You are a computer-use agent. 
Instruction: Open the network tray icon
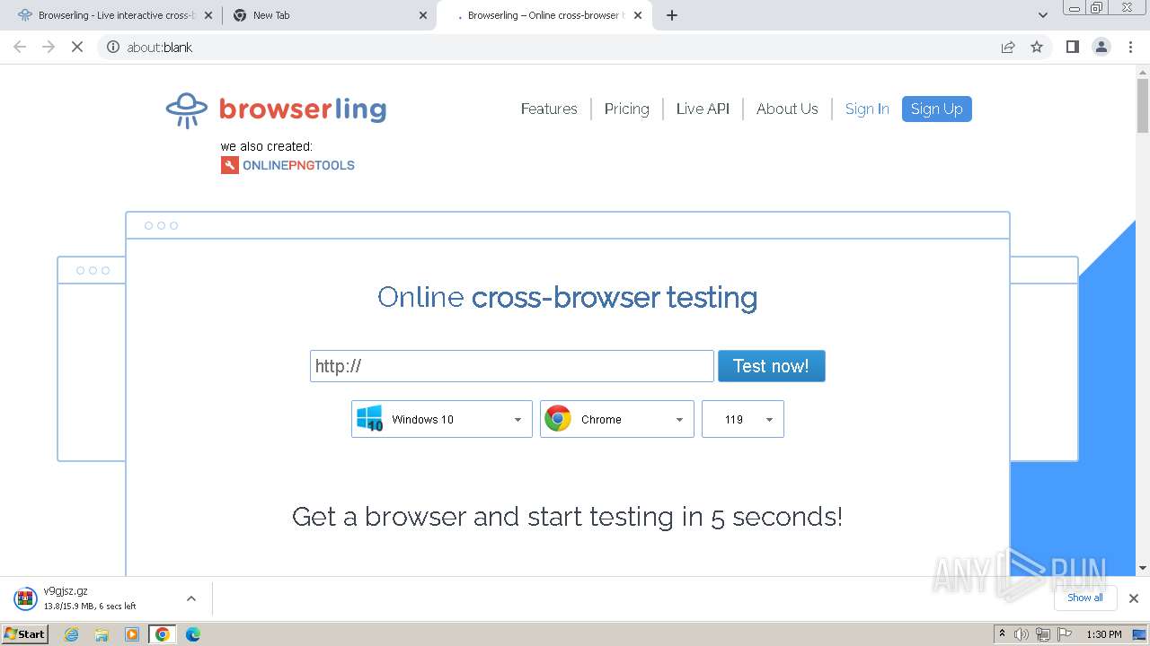coord(1043,634)
